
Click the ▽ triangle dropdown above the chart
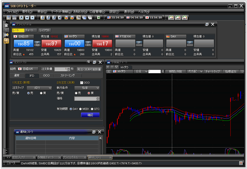117,67
